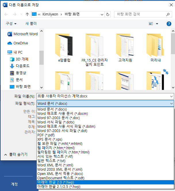This screenshot has width=175, height=191.
Task: Click the Back navigation arrow
Action: point(6,14)
